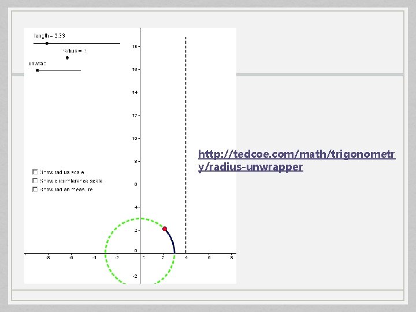Click the vertical dashed black line
The height and width of the screenshot is (312, 416).
[185, 145]
